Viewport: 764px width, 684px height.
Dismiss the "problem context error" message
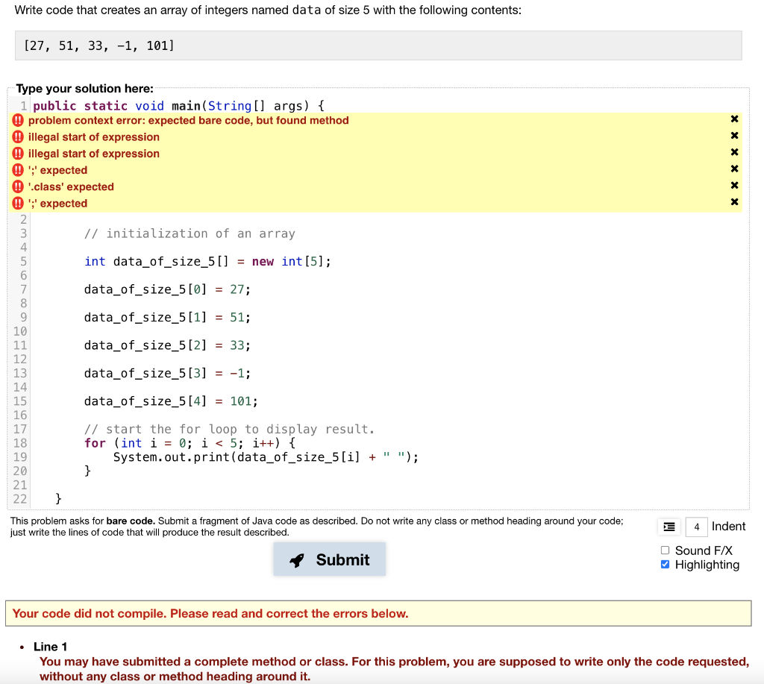[x=734, y=119]
